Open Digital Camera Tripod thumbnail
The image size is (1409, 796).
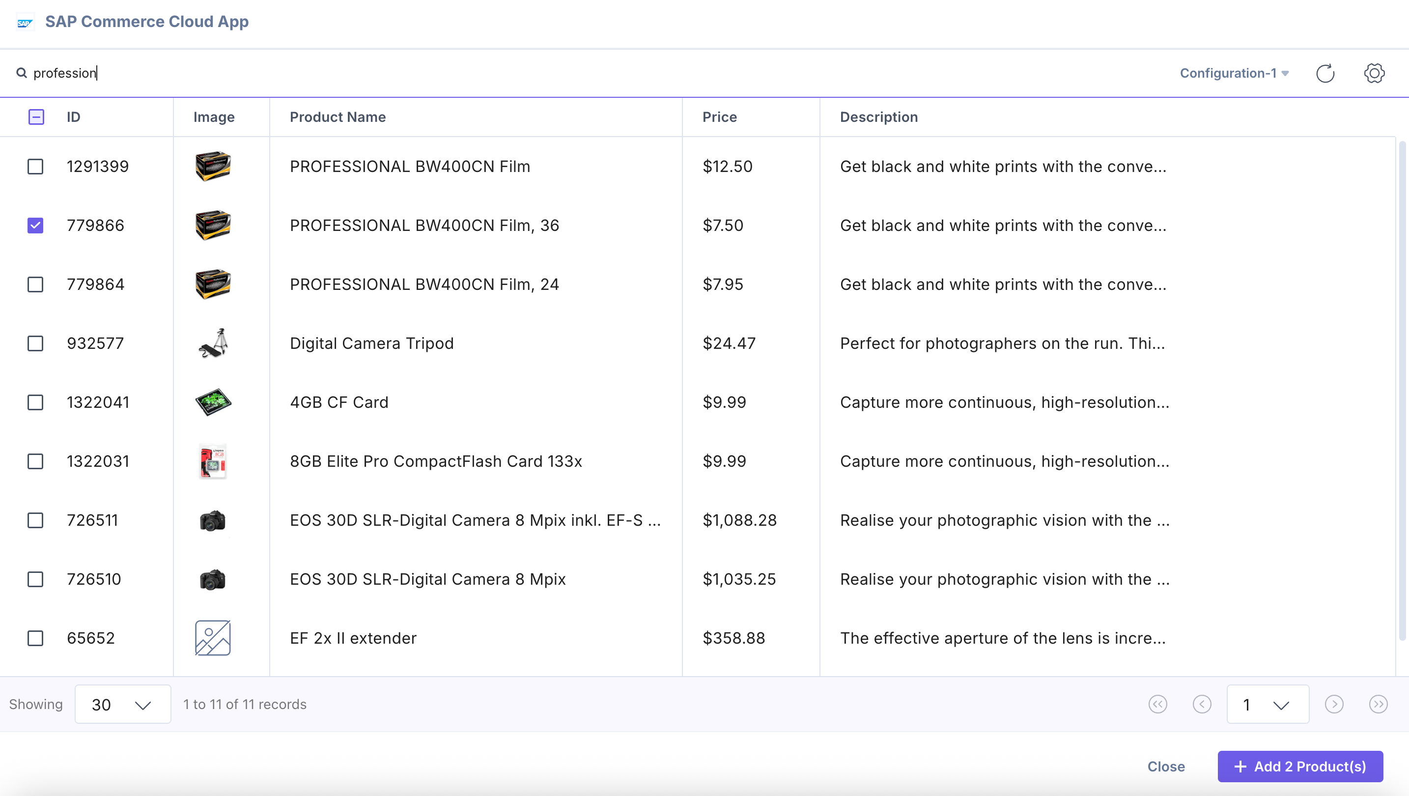coord(213,343)
